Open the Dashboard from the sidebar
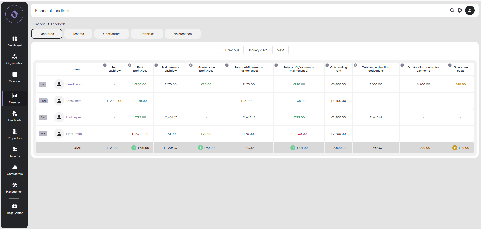 (15, 41)
